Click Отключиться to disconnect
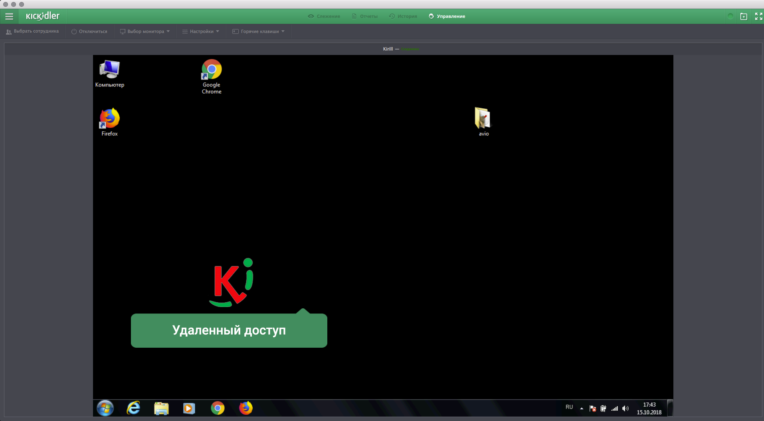This screenshot has width=764, height=421. tap(89, 31)
